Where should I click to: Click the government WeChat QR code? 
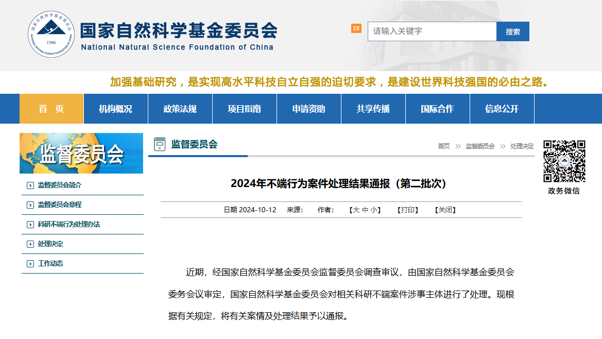tap(564, 161)
